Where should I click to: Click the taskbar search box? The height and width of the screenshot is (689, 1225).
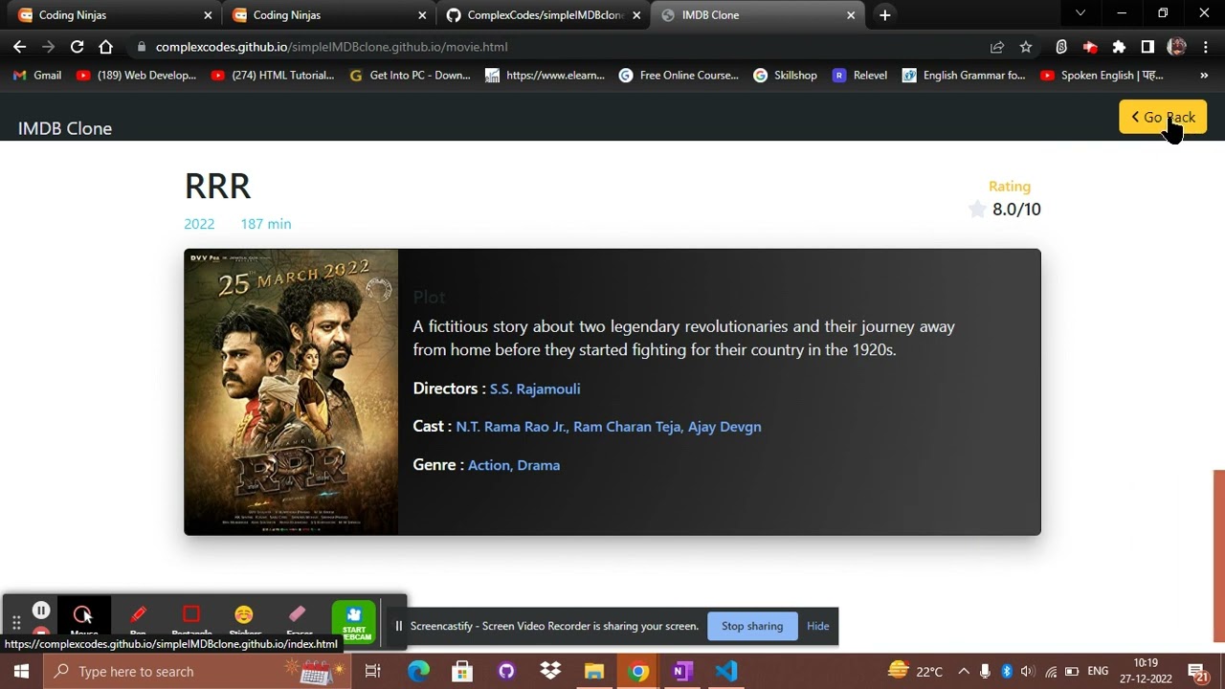point(198,672)
